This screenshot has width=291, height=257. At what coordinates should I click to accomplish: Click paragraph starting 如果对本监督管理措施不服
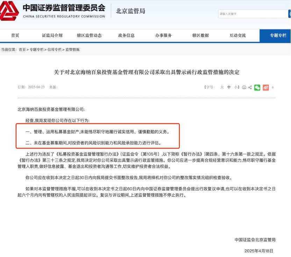tap(147, 192)
